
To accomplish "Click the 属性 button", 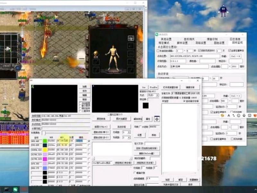I will click(148, 119).
